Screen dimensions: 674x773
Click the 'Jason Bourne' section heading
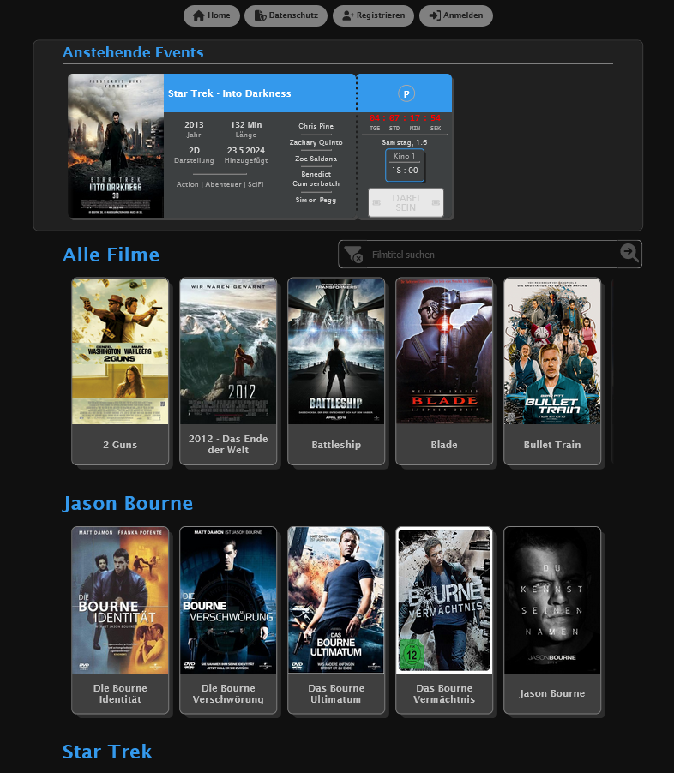tap(127, 503)
